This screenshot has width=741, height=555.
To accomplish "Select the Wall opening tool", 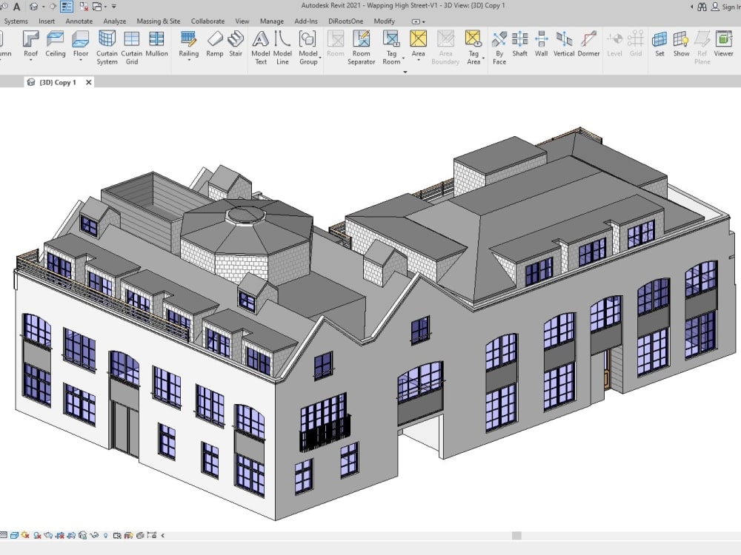I will 541,44.
